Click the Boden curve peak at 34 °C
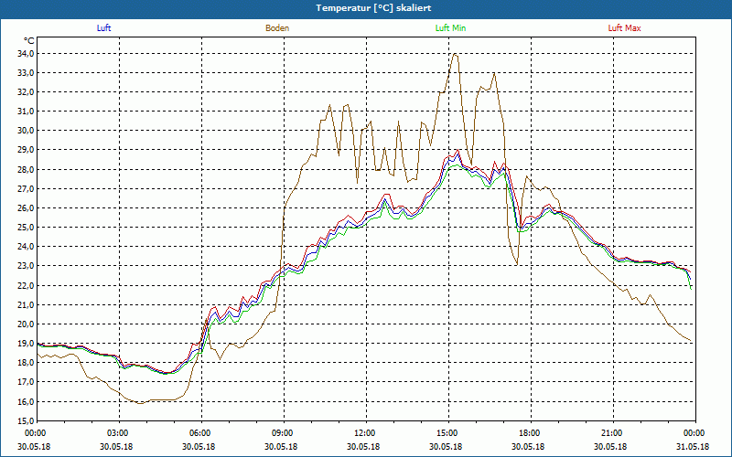 coord(455,54)
